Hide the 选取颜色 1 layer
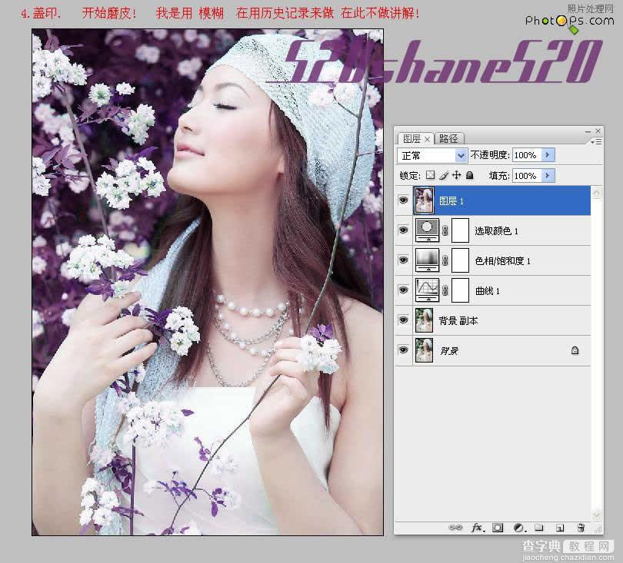 tap(403, 230)
